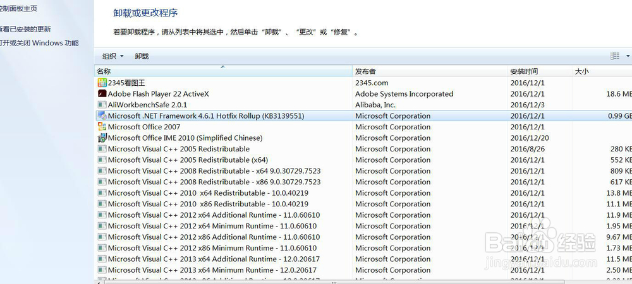Open the view options dropdown arrow
This screenshot has height=284, width=632.
click(x=628, y=56)
